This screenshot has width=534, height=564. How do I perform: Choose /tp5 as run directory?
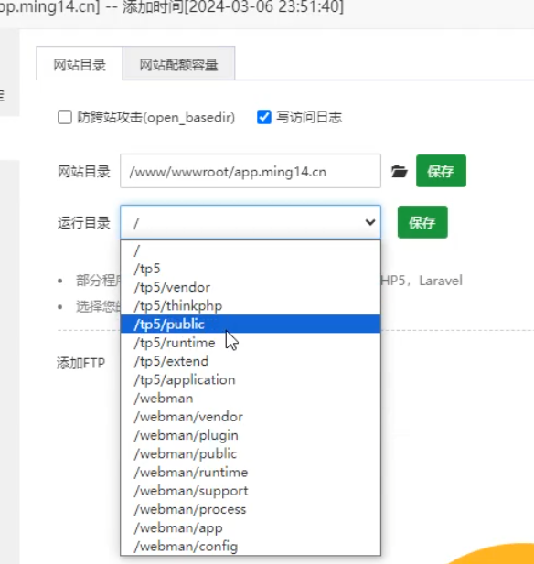coord(251,269)
